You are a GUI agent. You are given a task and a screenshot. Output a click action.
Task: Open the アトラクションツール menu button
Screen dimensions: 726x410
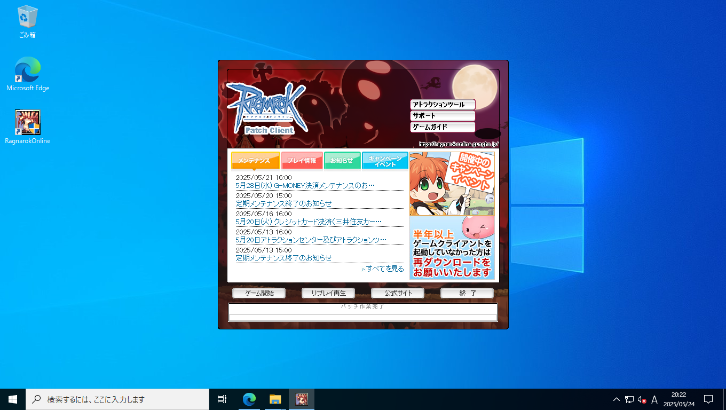[443, 105]
